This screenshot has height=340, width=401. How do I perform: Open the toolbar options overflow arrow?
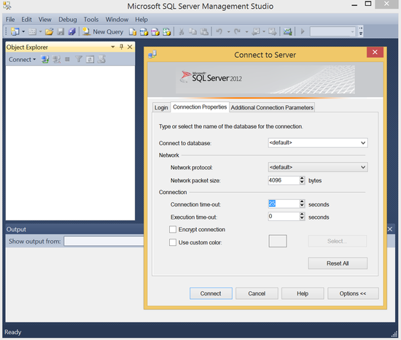361,31
